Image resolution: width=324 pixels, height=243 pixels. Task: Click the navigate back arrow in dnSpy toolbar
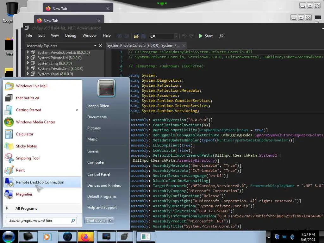119,36
